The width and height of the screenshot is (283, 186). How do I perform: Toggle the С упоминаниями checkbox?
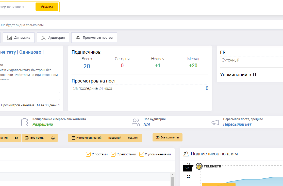click(142, 154)
